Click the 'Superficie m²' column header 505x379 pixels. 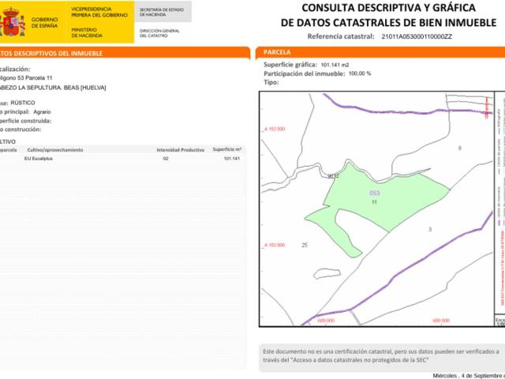click(x=227, y=149)
